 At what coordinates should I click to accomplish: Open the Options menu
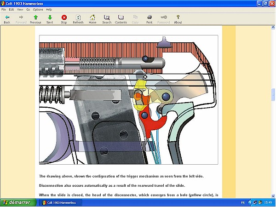click(38, 10)
